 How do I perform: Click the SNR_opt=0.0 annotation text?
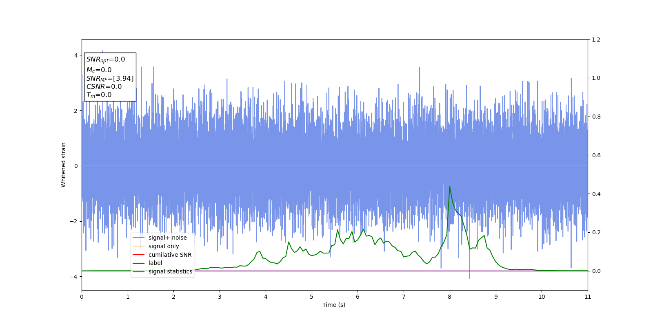point(106,59)
